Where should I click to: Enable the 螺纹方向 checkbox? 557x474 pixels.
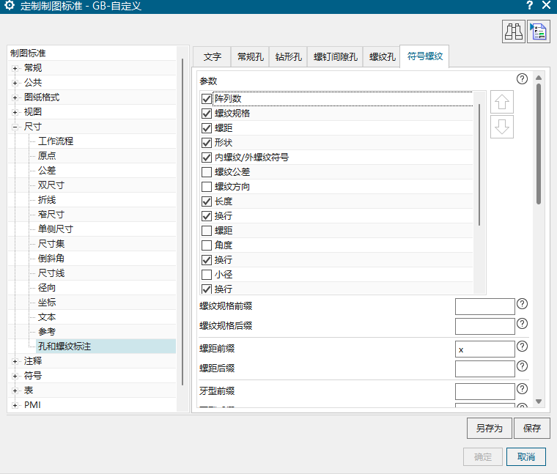click(x=207, y=187)
